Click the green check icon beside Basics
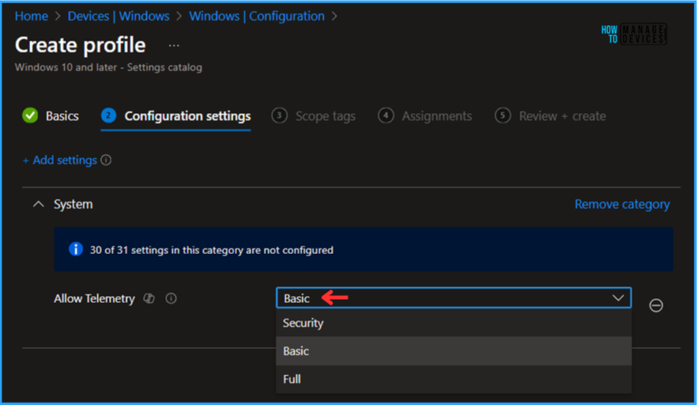 coord(30,116)
